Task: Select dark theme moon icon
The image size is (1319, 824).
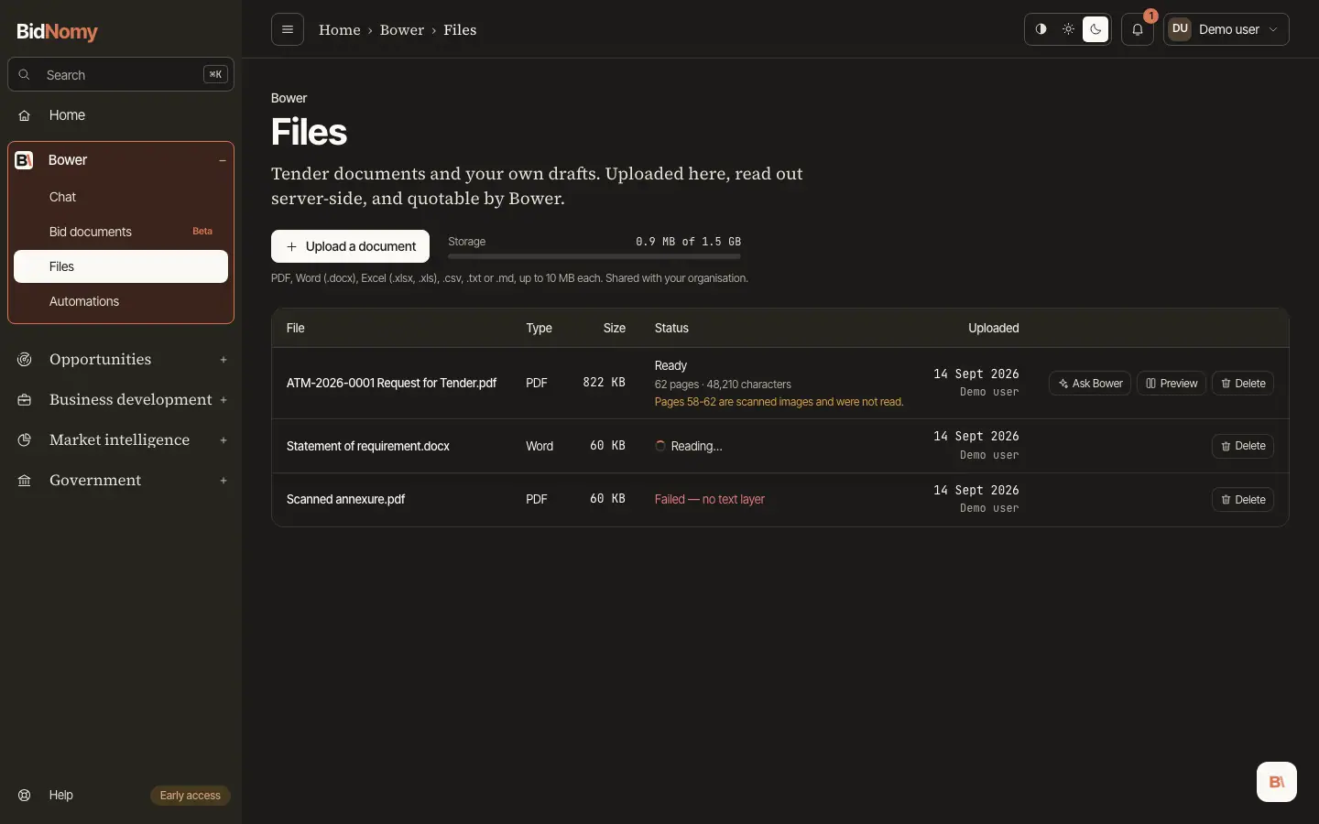Action: (1096, 29)
